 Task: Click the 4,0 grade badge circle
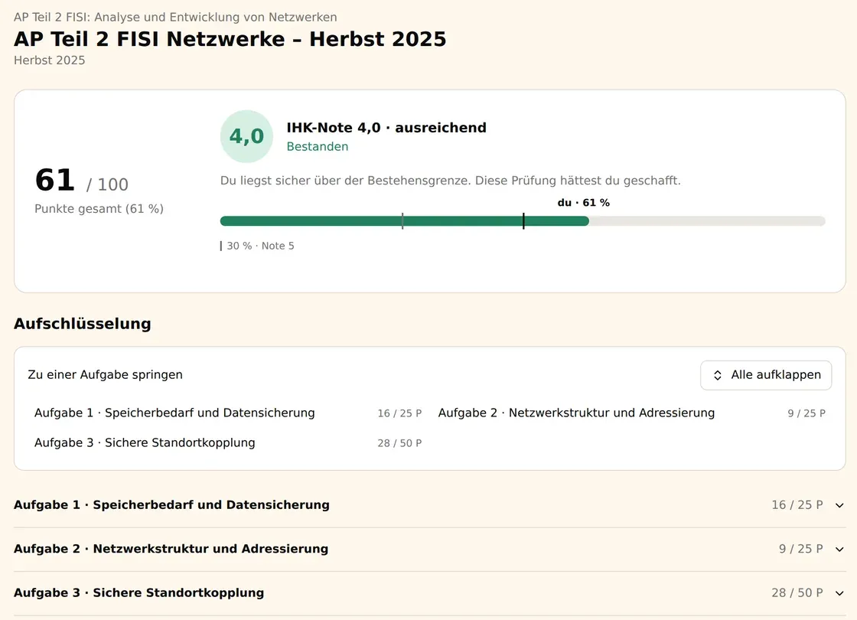click(x=246, y=136)
